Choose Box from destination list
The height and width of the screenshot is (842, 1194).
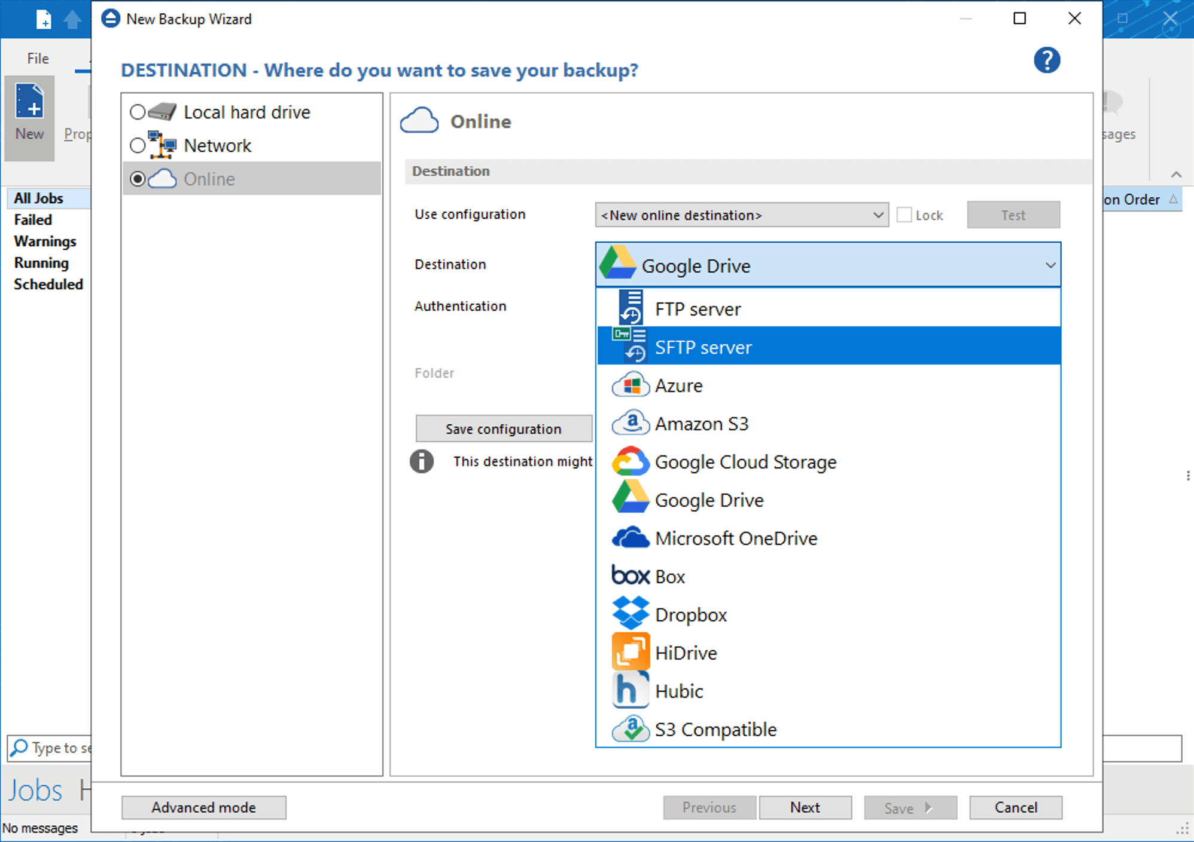(829, 576)
